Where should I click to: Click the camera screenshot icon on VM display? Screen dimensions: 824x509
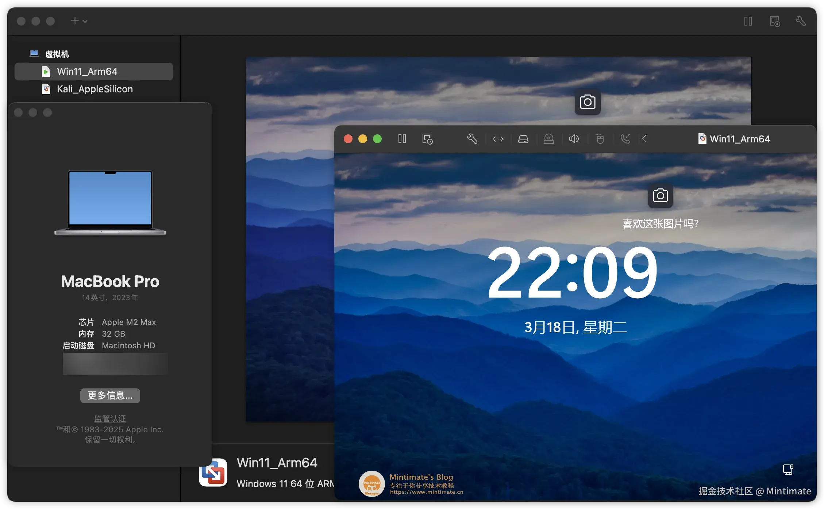click(x=660, y=196)
